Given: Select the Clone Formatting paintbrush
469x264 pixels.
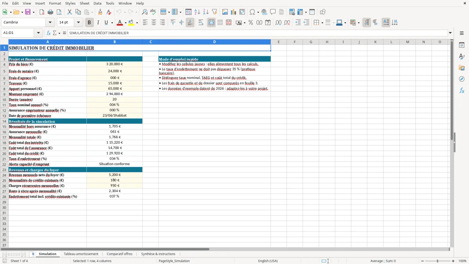Looking at the screenshot, I should click(100, 12).
